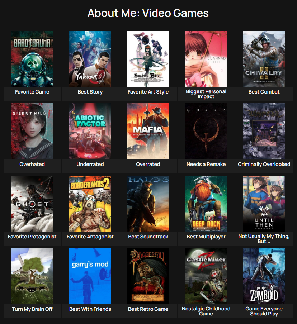Select 'Biggest Personal Impact' caption
This screenshot has height=324, width=297.
[x=206, y=94]
